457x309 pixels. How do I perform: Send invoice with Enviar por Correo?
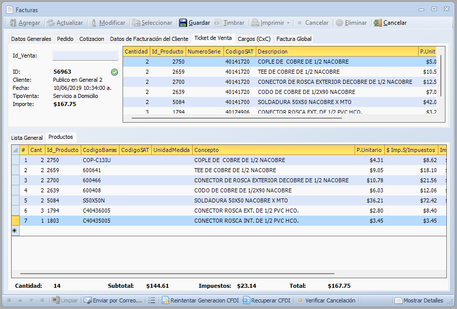point(112,300)
